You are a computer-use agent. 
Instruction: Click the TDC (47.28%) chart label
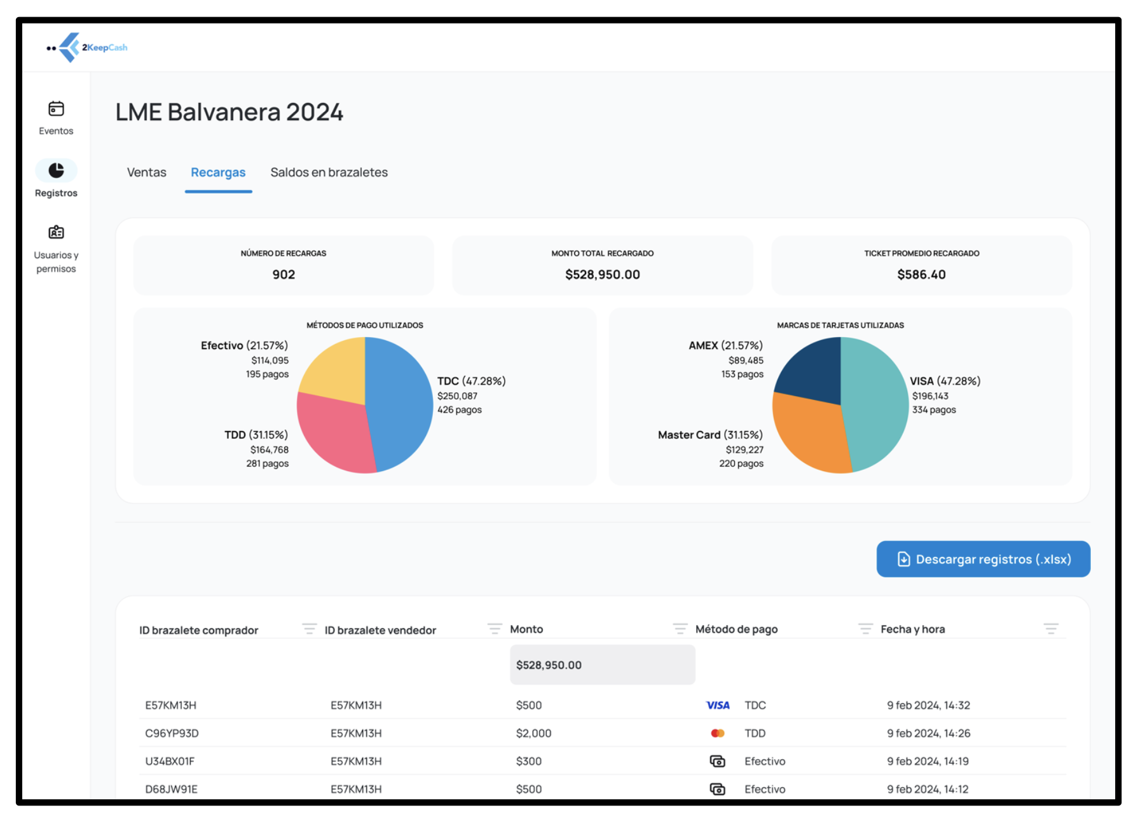coord(472,381)
